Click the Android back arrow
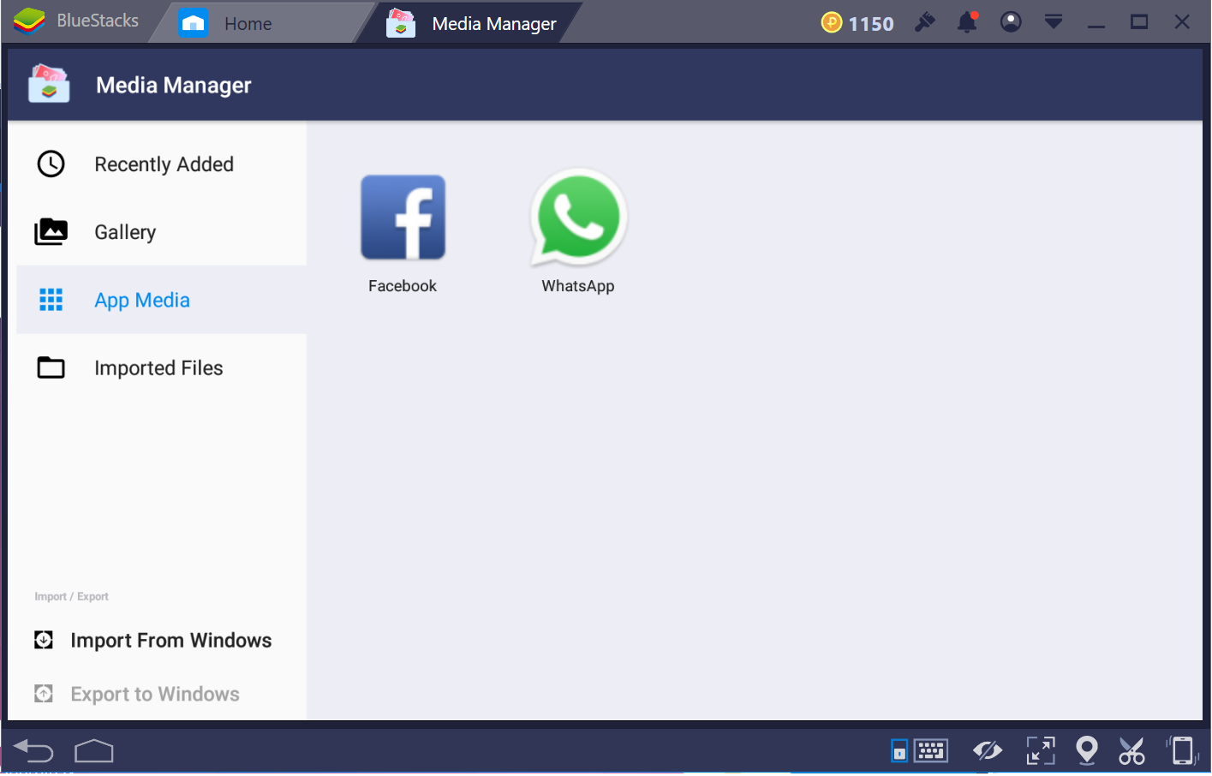This screenshot has height=776, width=1212. (x=34, y=751)
